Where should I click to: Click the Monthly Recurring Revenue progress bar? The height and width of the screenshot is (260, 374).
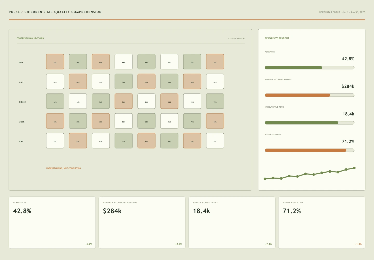point(309,95)
